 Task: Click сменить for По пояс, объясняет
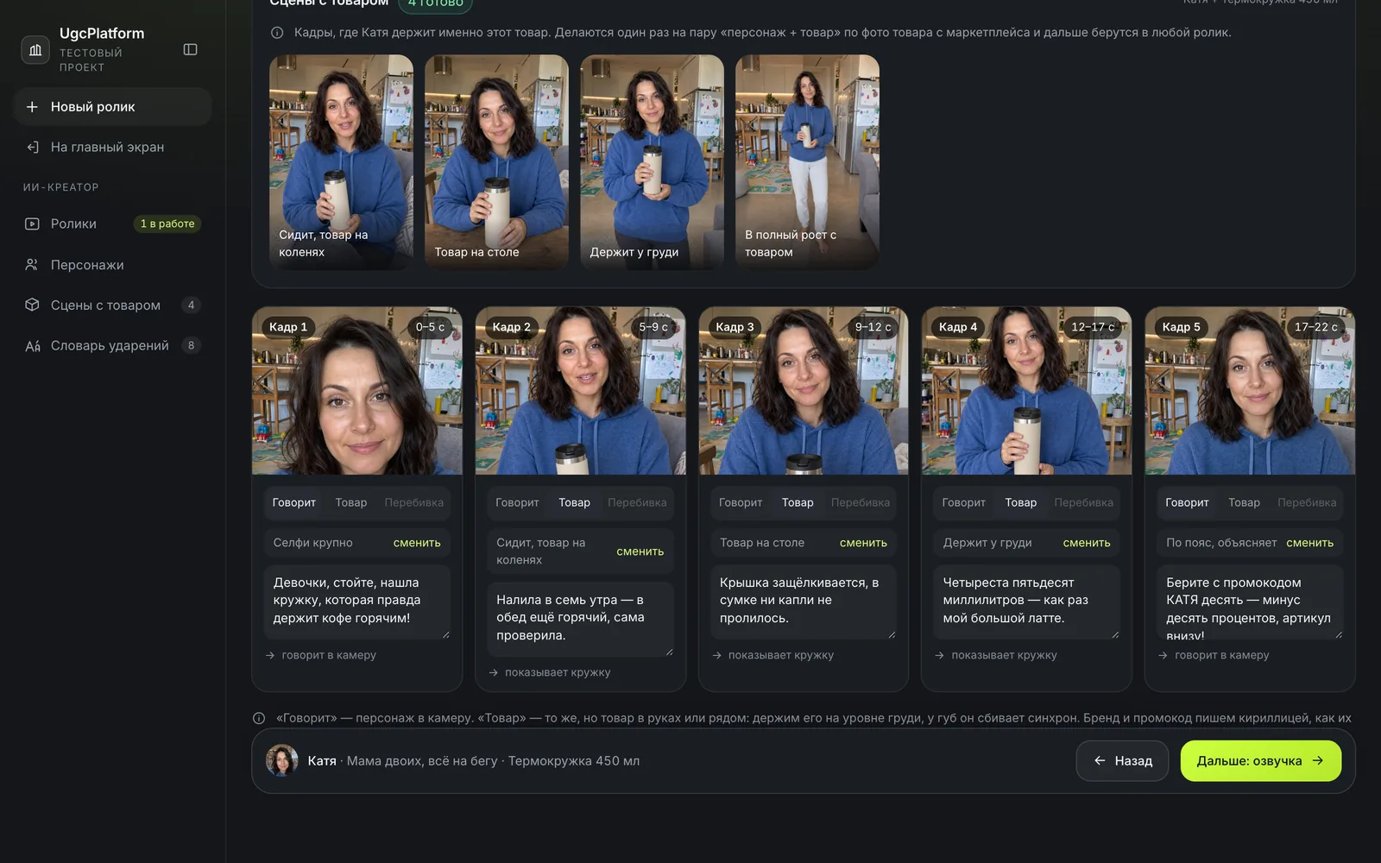(1309, 544)
